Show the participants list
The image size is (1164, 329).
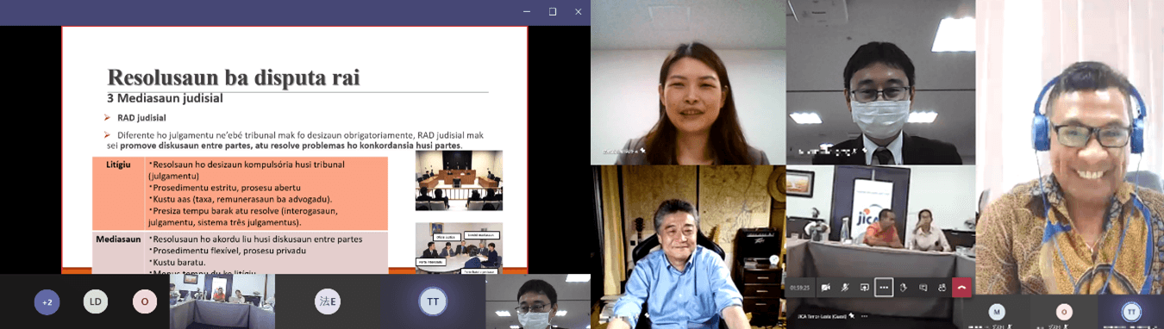(942, 288)
